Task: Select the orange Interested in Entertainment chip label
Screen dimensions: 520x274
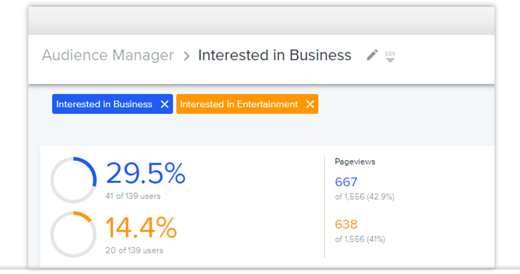Action: (x=239, y=104)
